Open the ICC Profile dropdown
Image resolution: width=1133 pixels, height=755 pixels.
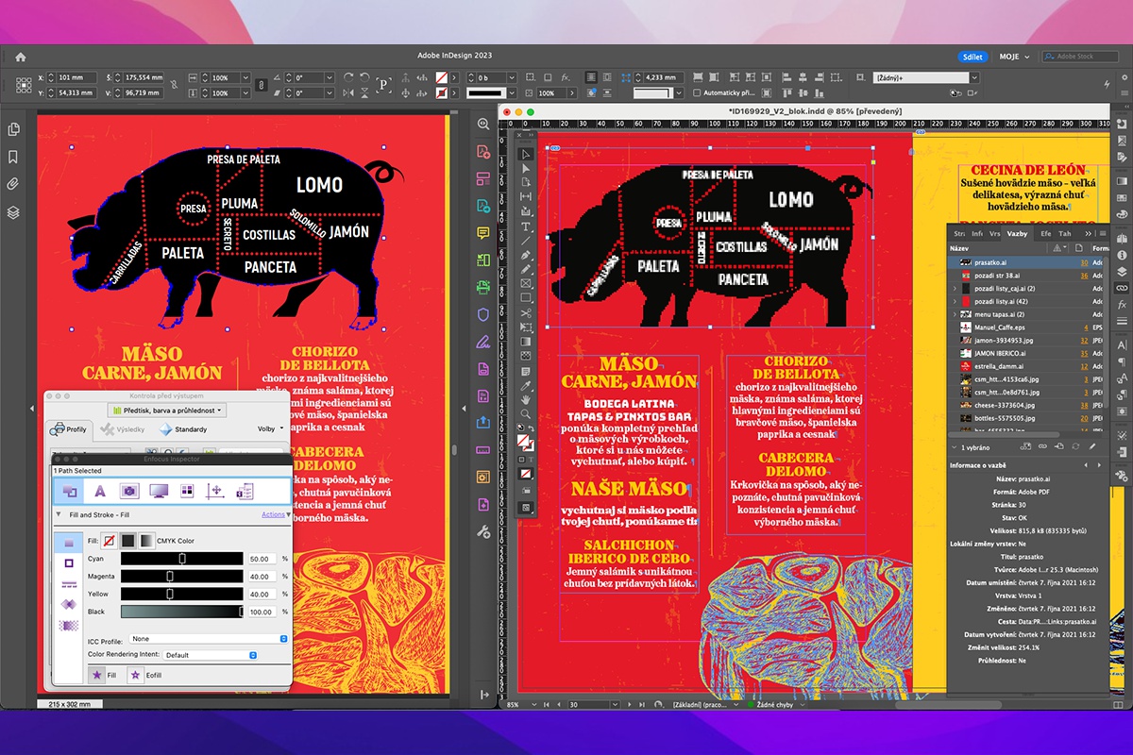pyautogui.click(x=209, y=639)
